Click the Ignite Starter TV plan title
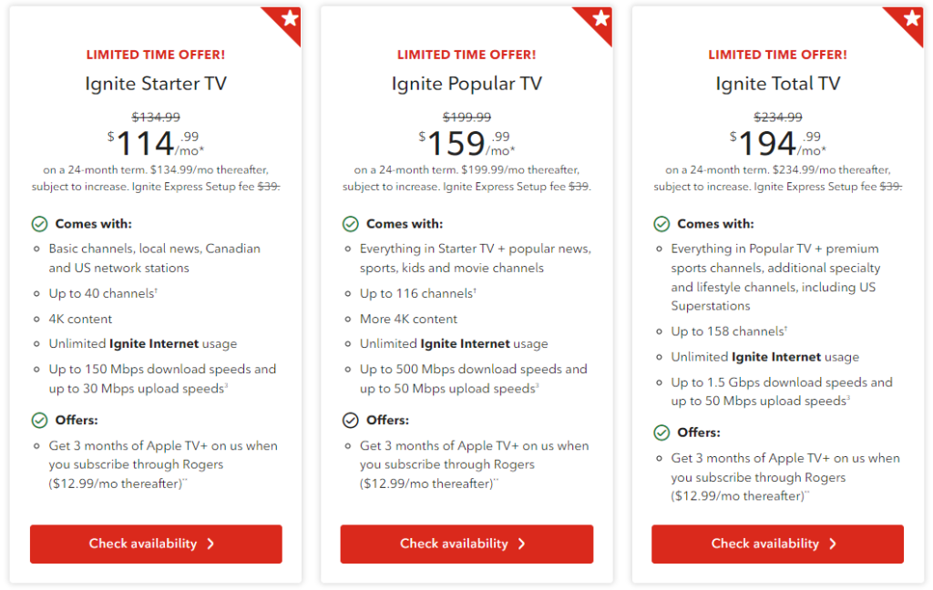Image resolution: width=933 pixels, height=590 pixels. point(156,84)
